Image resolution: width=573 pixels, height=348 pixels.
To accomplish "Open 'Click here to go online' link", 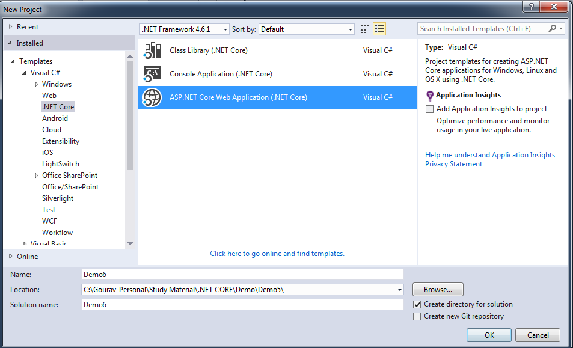I will pos(277,254).
